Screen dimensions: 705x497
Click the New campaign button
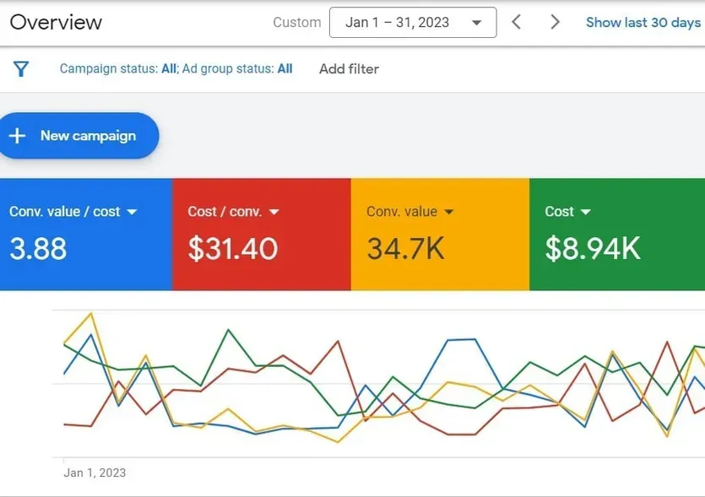click(78, 136)
